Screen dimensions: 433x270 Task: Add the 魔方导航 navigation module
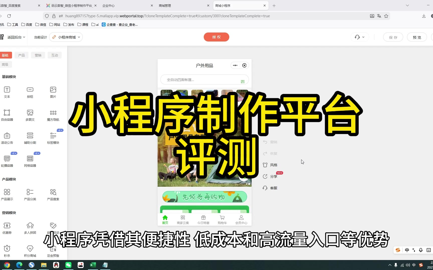point(53,115)
